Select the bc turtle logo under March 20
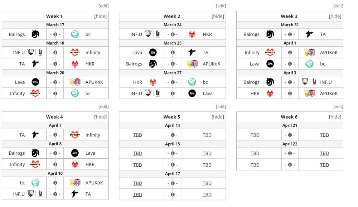 click(75, 93)
